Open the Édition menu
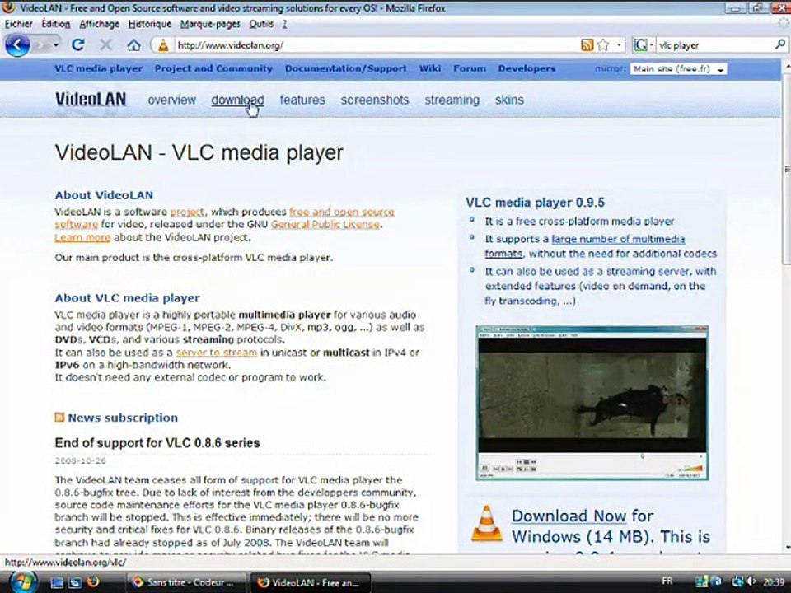This screenshot has width=791, height=593. coord(55,24)
